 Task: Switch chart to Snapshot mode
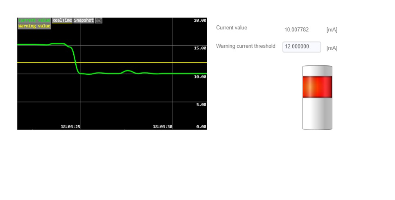pos(84,20)
